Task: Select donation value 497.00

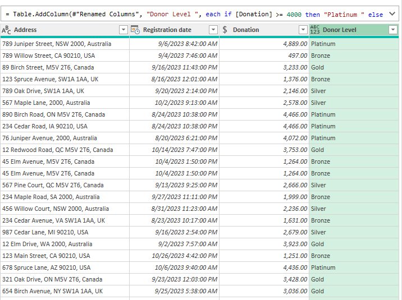Action: click(264, 56)
